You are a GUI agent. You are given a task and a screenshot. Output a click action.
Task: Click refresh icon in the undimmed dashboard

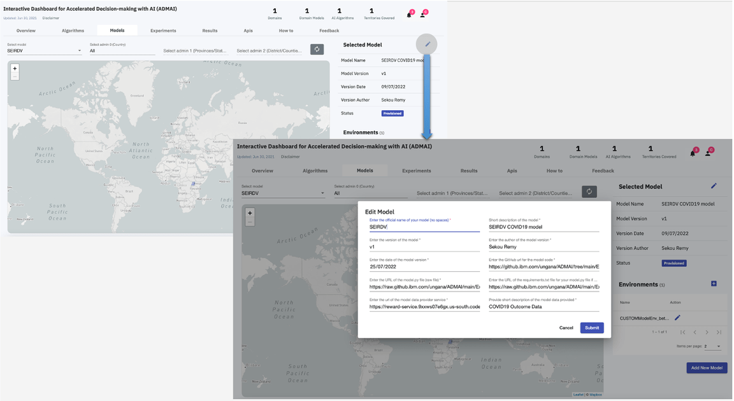coord(317,49)
